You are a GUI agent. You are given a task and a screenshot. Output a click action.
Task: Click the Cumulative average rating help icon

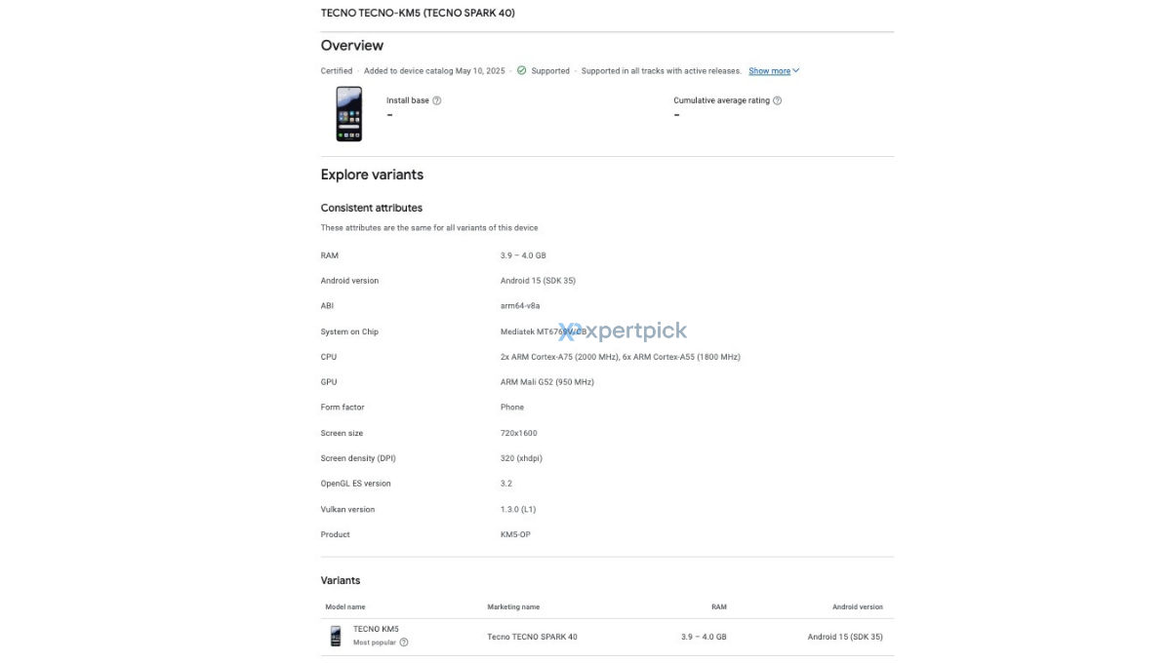777,100
